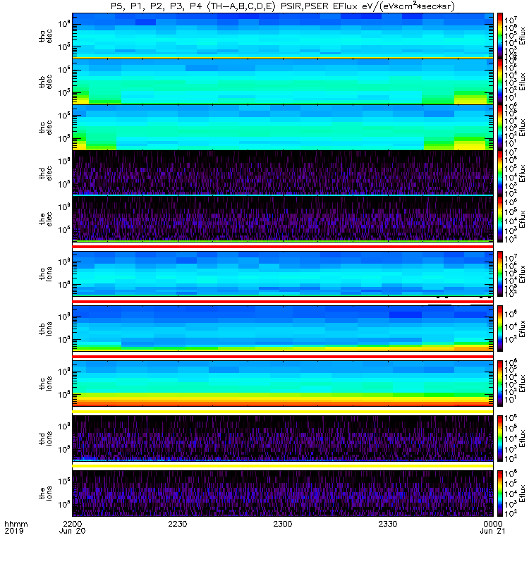The width and height of the screenshot is (529, 564).
Task: Click the color bar beside thc elec
Action: [x=500, y=128]
